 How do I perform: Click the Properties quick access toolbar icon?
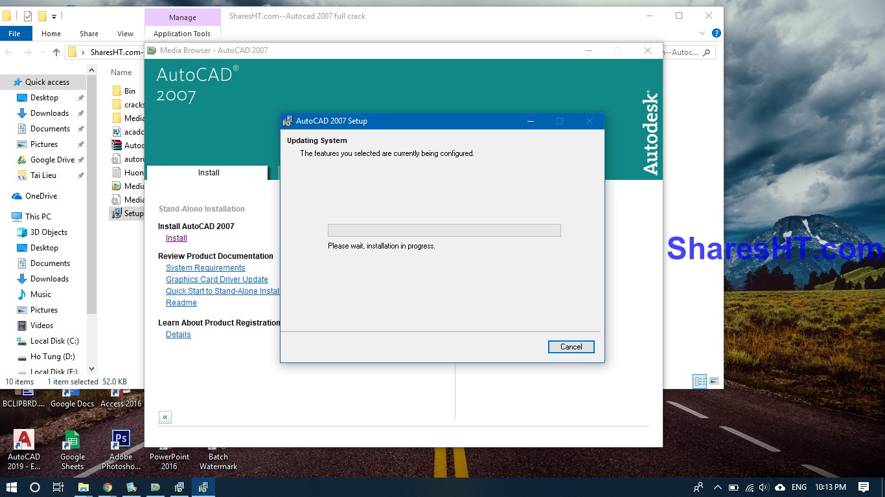[x=27, y=16]
